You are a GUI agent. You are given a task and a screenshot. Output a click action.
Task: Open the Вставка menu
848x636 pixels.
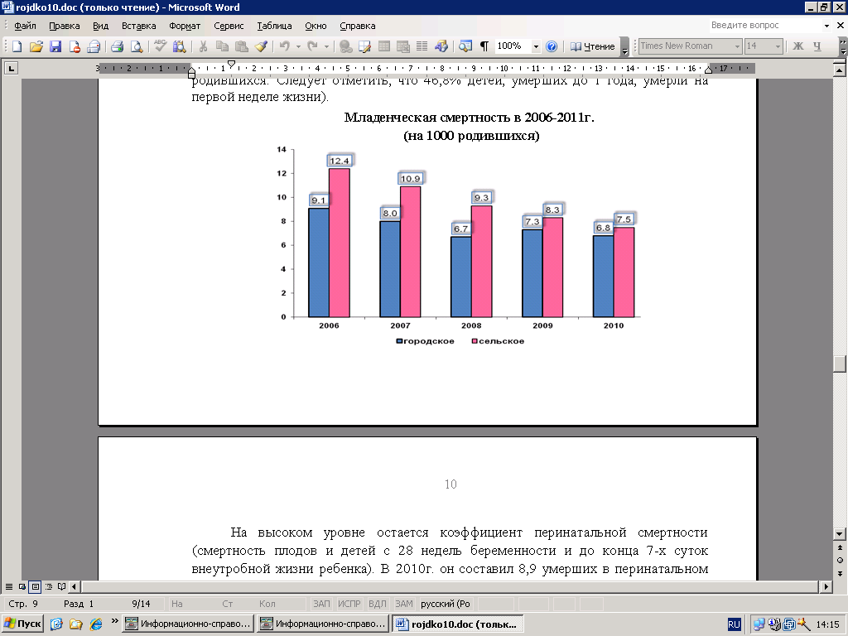[x=139, y=26]
